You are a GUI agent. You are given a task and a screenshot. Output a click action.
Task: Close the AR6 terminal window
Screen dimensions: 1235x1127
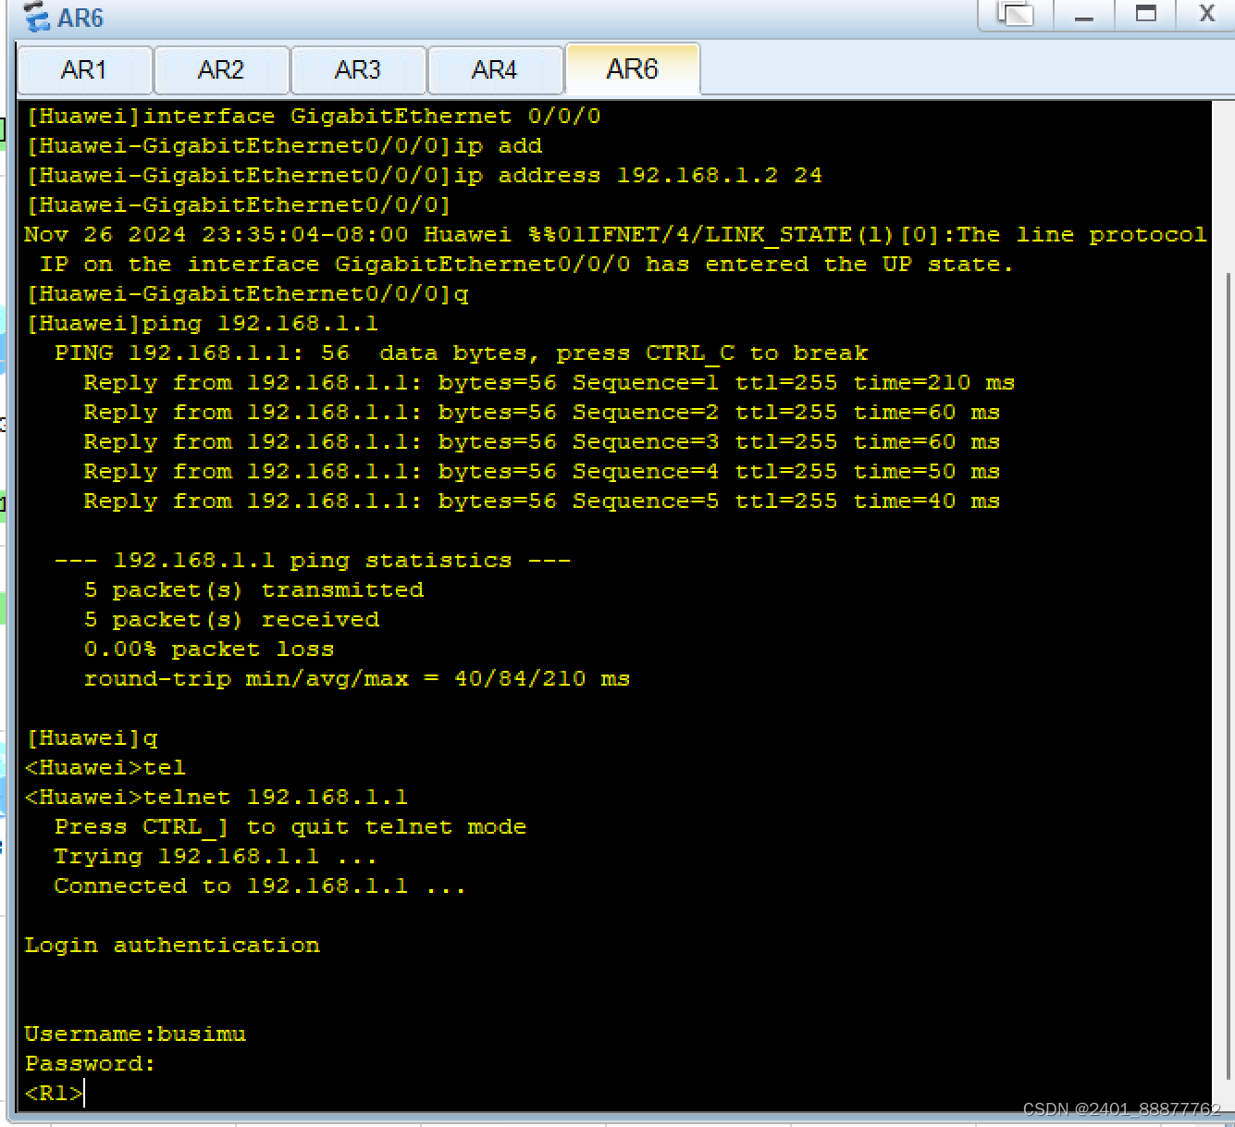[x=1206, y=15]
